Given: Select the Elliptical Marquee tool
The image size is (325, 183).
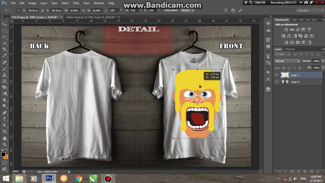Looking at the screenshot, I should click(5, 30).
